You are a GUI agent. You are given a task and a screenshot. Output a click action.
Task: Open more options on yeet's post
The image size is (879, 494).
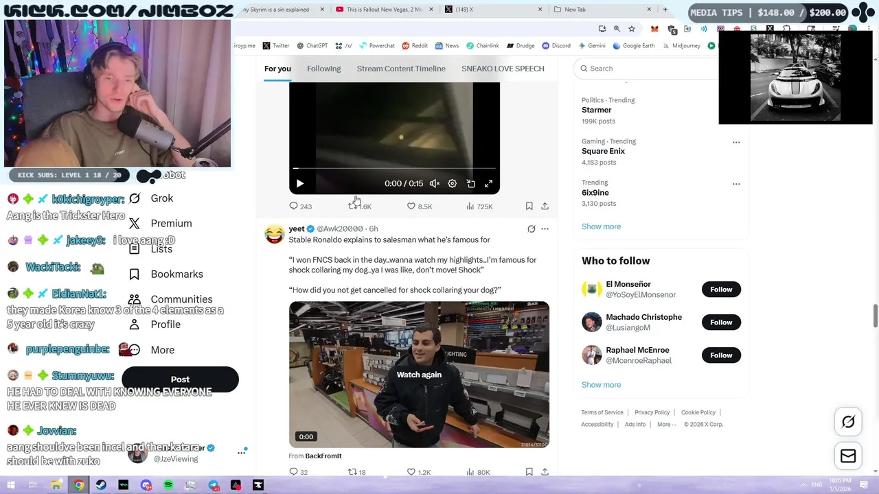click(x=545, y=229)
